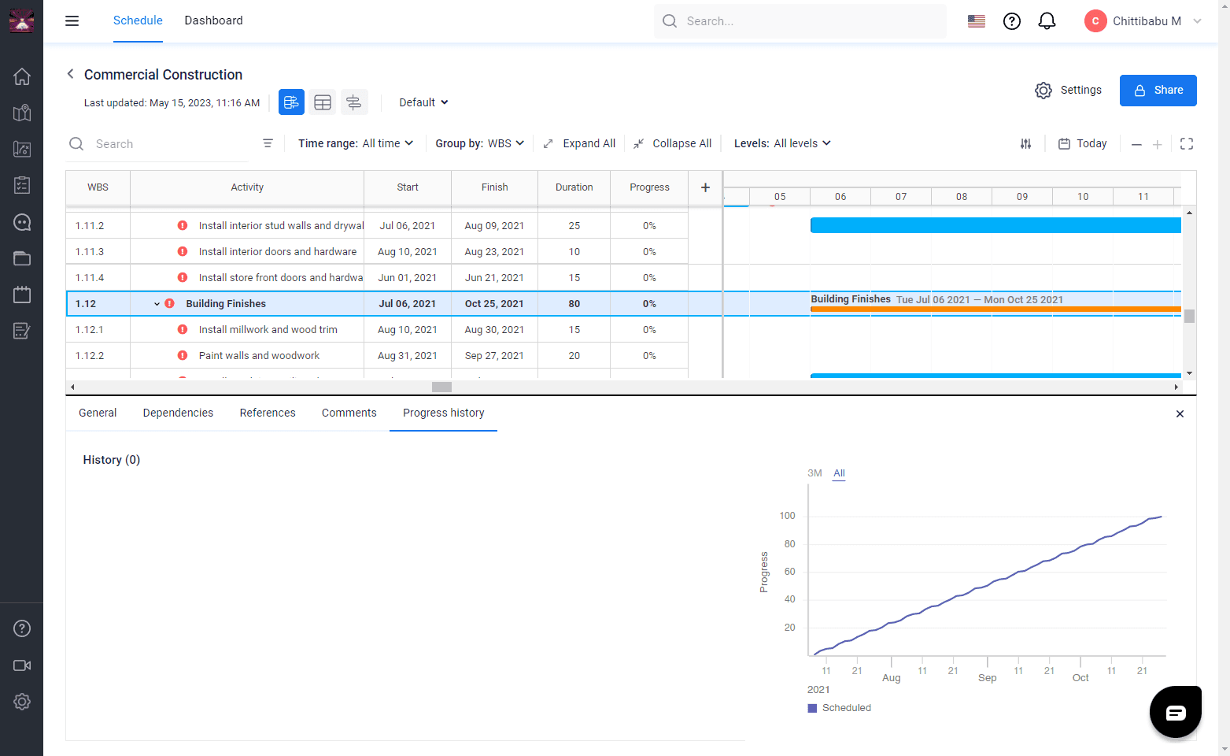Switch to table grid view icon
The image size is (1230, 756).
click(x=323, y=102)
